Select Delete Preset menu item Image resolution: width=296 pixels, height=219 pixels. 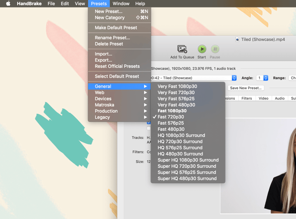click(119, 44)
